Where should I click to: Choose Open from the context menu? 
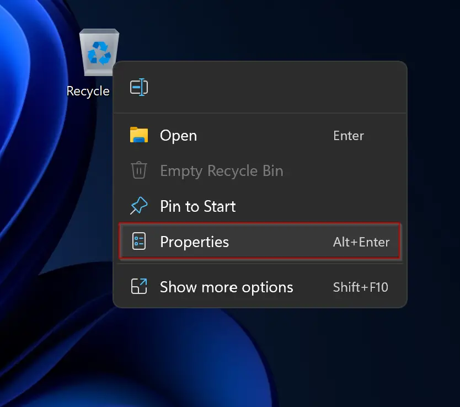pos(260,136)
